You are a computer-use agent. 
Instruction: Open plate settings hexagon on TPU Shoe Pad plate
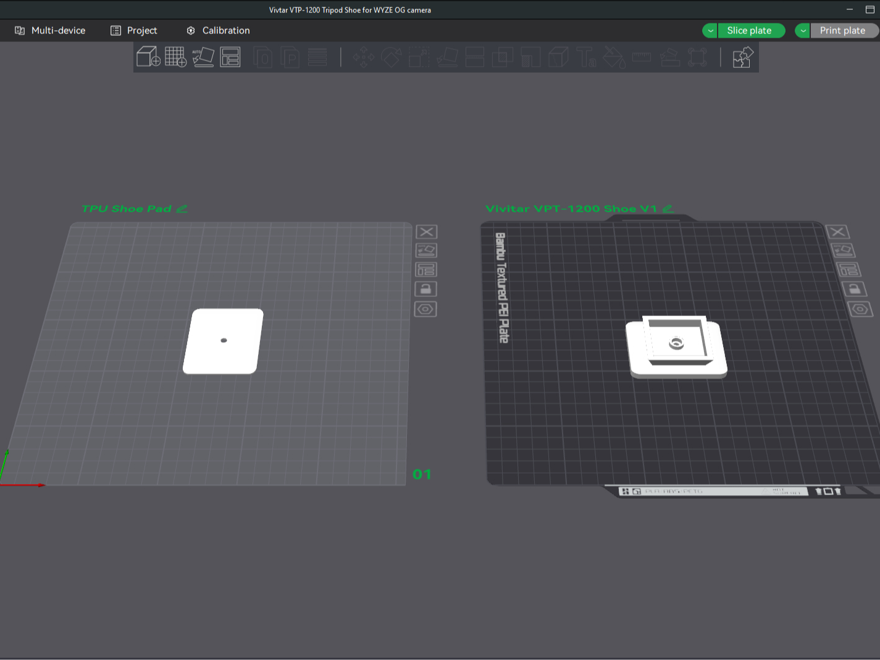pyautogui.click(x=425, y=309)
